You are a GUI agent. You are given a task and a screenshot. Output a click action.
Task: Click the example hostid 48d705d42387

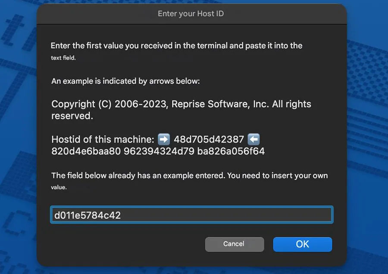[x=209, y=139]
